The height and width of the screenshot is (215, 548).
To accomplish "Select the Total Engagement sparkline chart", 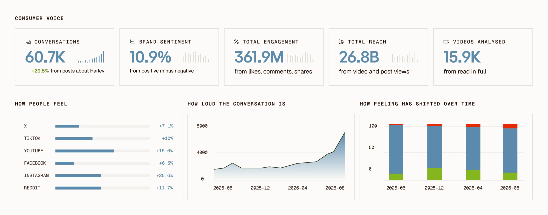I will pyautogui.click(x=300, y=57).
